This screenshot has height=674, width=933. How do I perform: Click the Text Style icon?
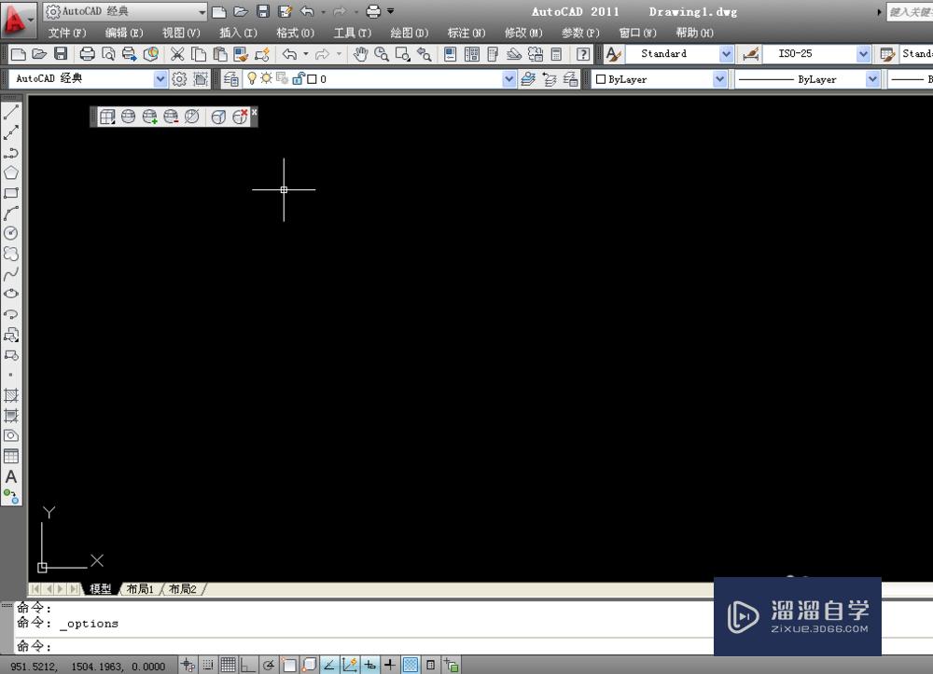pos(614,54)
